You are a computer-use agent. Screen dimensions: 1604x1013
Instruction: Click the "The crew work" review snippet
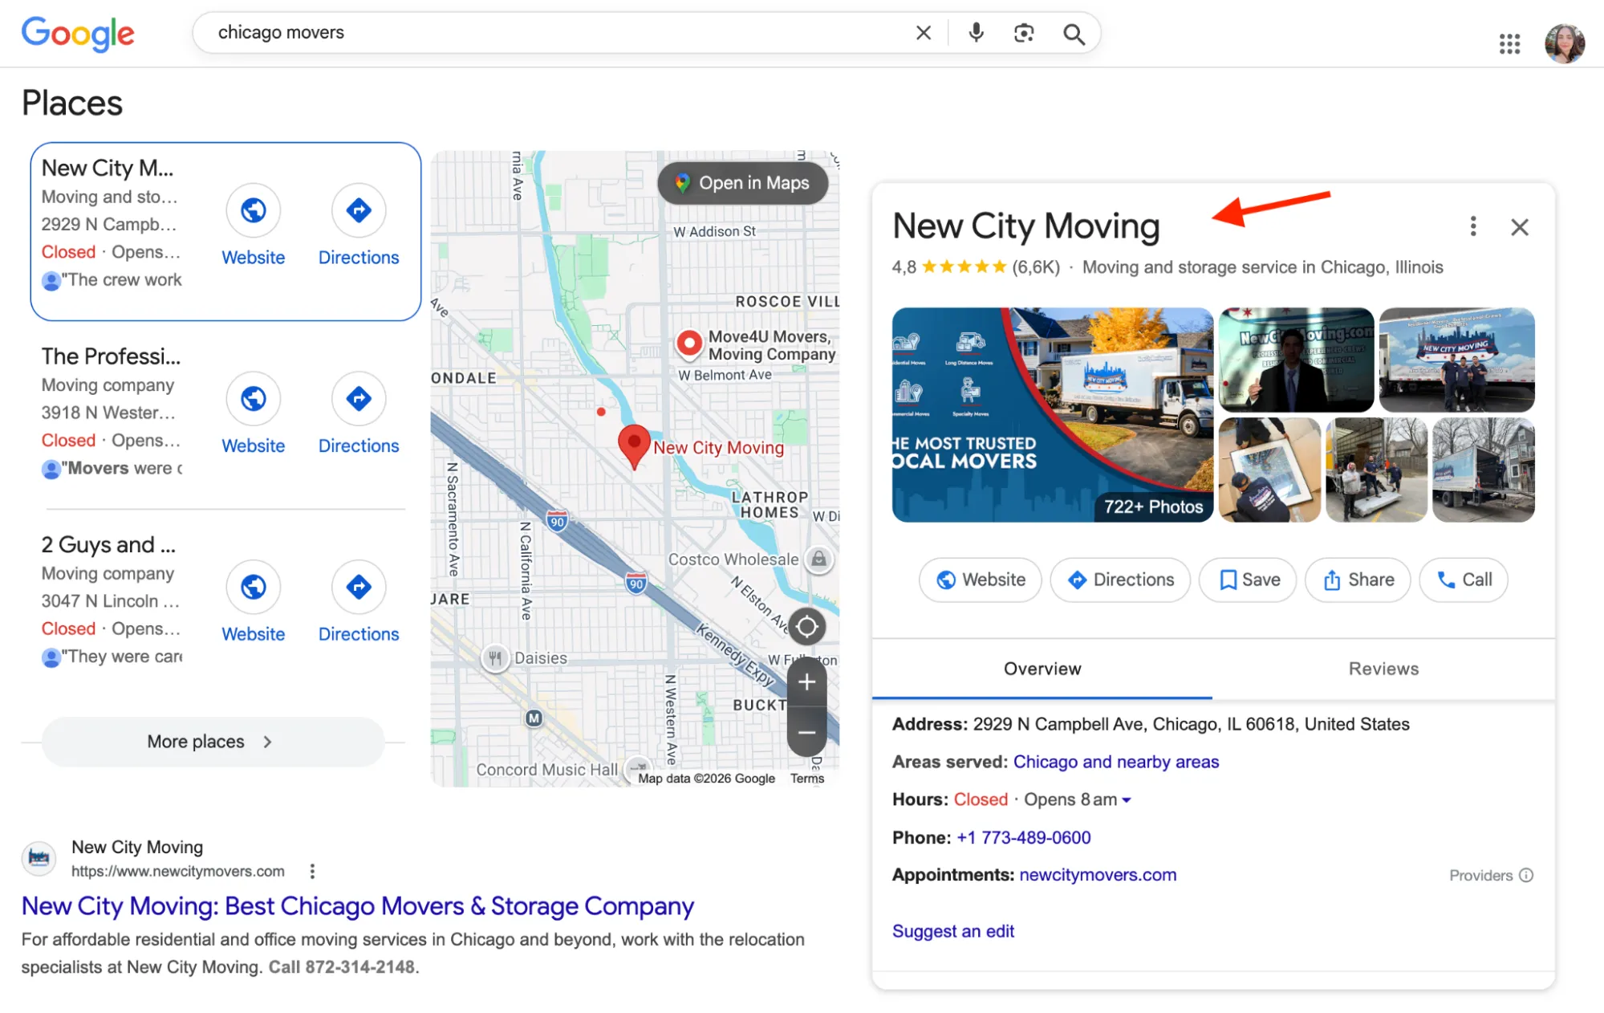click(121, 280)
